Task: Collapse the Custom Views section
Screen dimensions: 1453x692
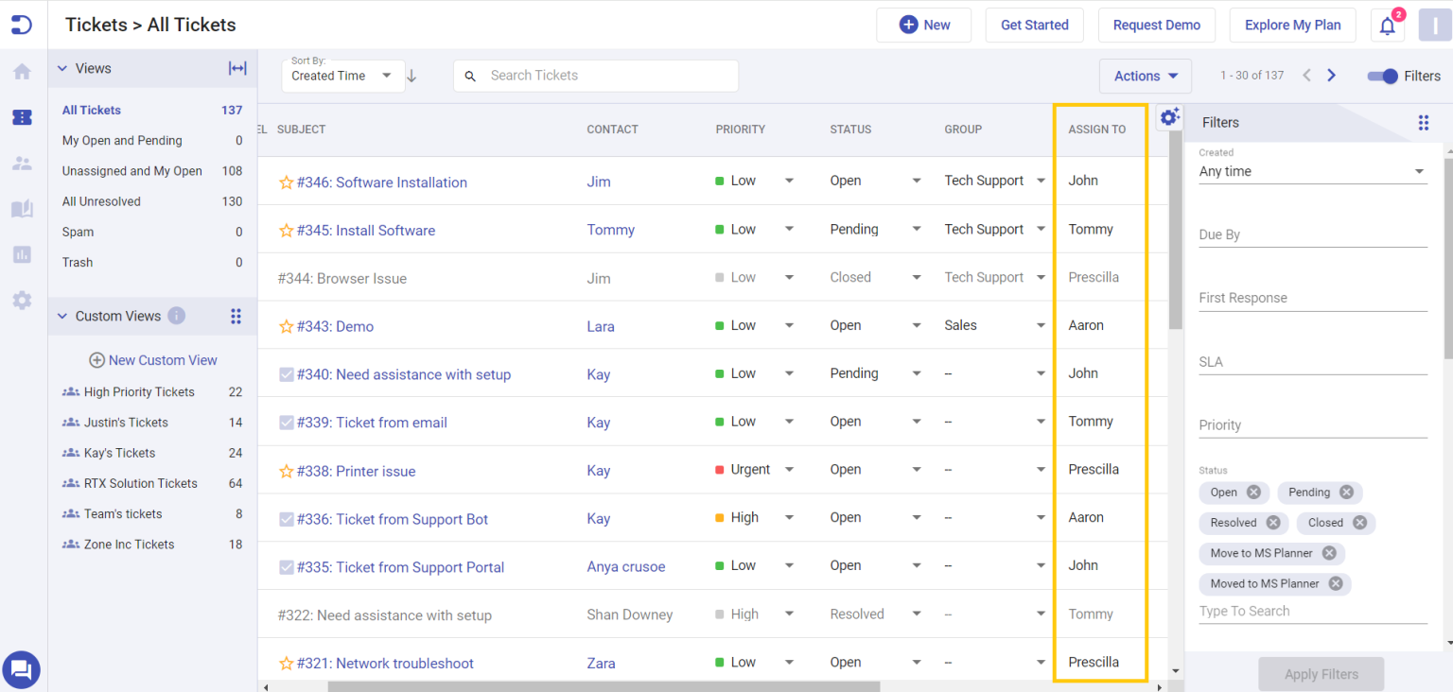Action: click(61, 316)
